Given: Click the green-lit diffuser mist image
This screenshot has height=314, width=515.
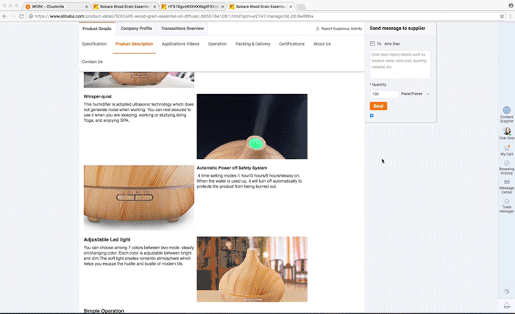Looking at the screenshot, I should pyautogui.click(x=252, y=126).
